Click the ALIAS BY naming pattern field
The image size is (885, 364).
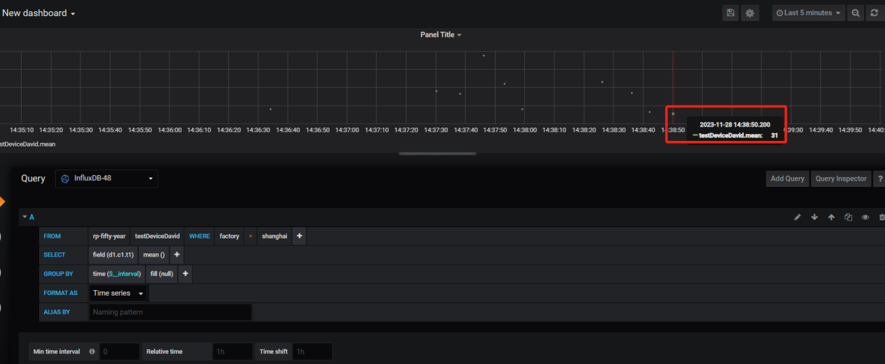coord(170,312)
